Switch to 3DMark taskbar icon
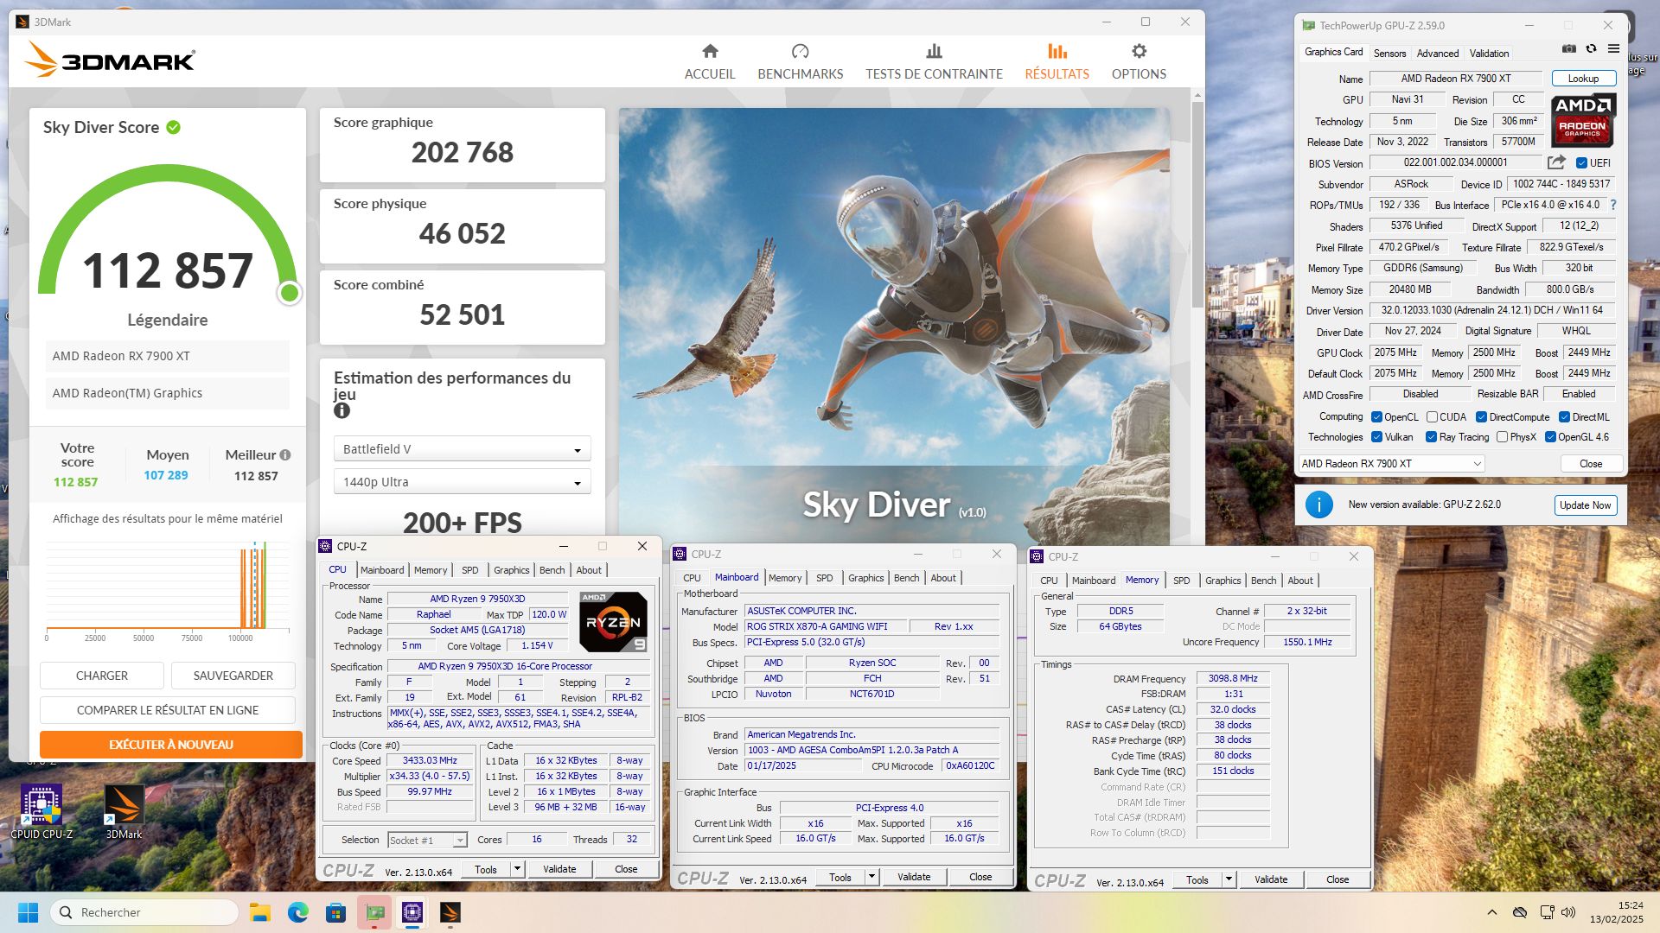The height and width of the screenshot is (933, 1660). click(x=450, y=912)
